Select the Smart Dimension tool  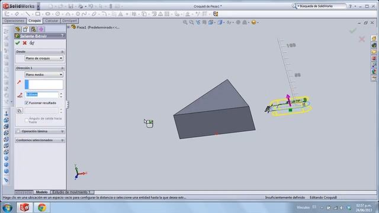coord(17,14)
